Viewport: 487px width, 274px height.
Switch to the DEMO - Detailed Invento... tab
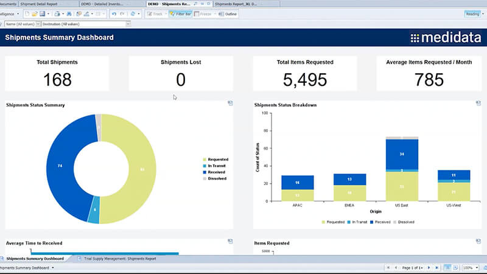pos(113,4)
